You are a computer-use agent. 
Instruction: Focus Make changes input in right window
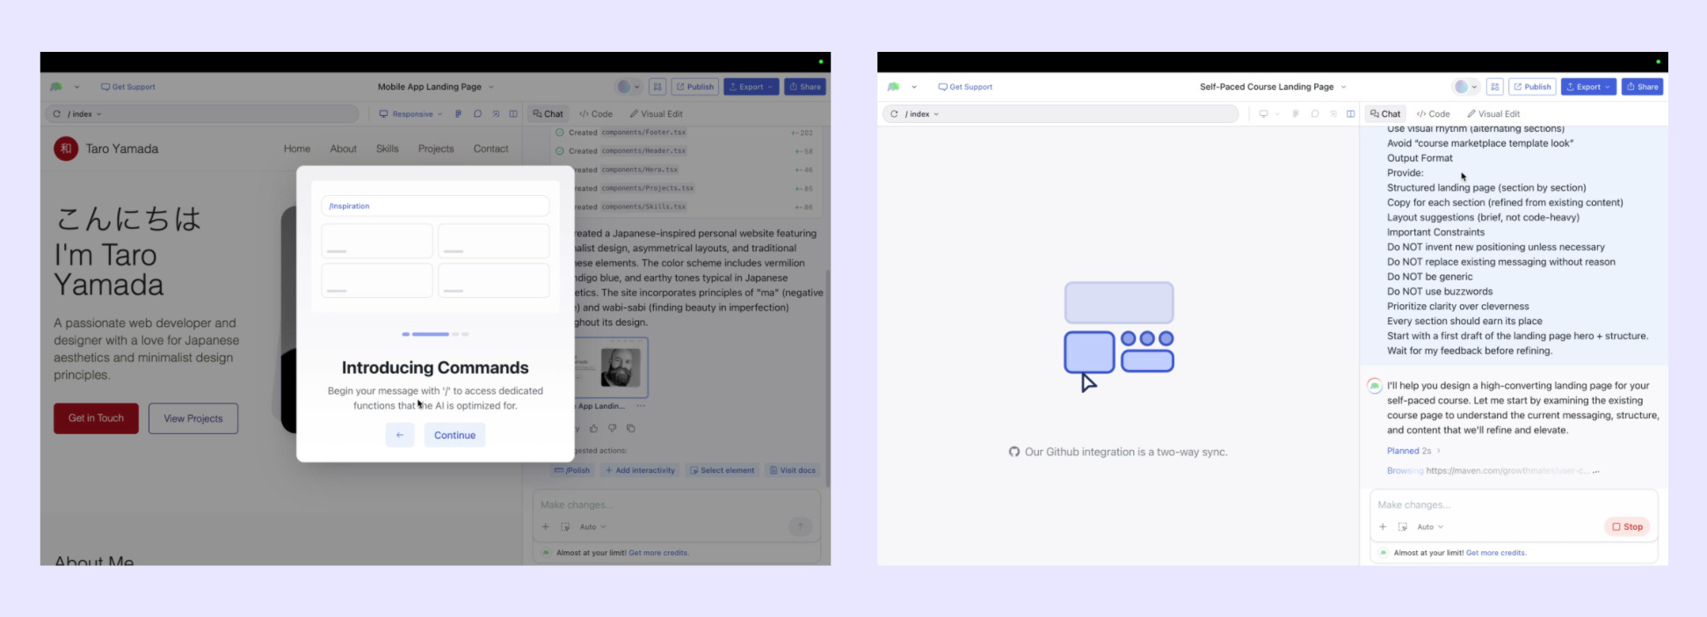1514,505
